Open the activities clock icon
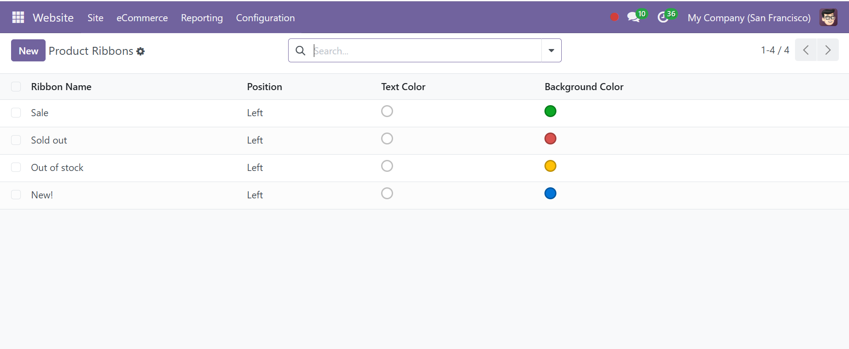849x349 pixels. coord(663,17)
